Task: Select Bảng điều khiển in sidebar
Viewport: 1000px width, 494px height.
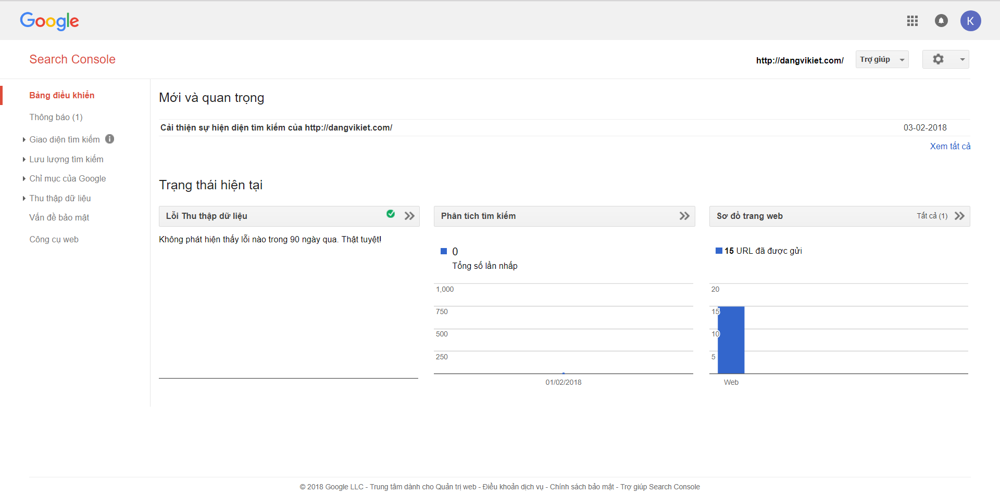Action: point(61,95)
